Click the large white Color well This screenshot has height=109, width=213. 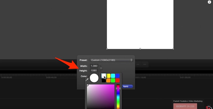[94, 78]
